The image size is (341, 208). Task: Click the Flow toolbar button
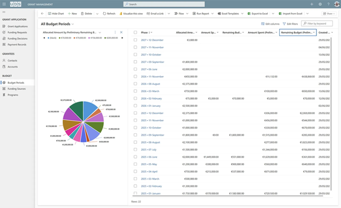click(179, 13)
